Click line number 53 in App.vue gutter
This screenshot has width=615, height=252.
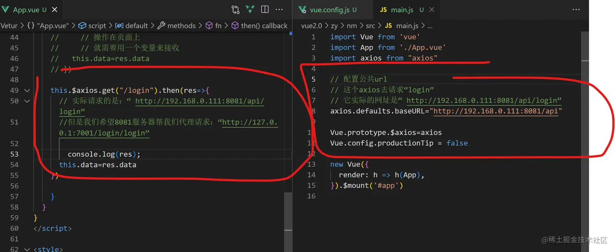[14, 154]
